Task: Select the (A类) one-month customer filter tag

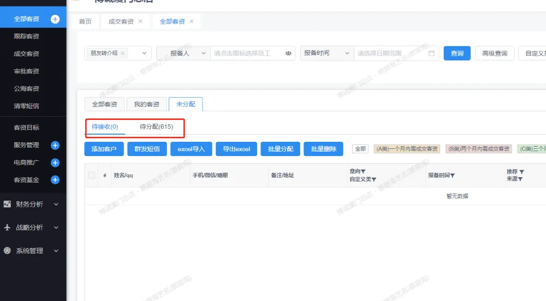Action: [x=407, y=149]
